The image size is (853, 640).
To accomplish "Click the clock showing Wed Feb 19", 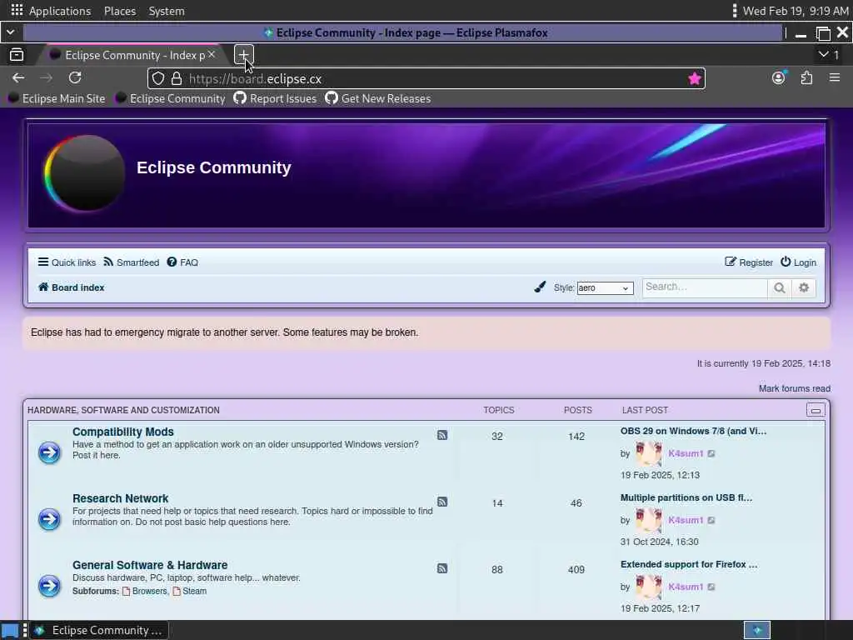I will (x=796, y=11).
